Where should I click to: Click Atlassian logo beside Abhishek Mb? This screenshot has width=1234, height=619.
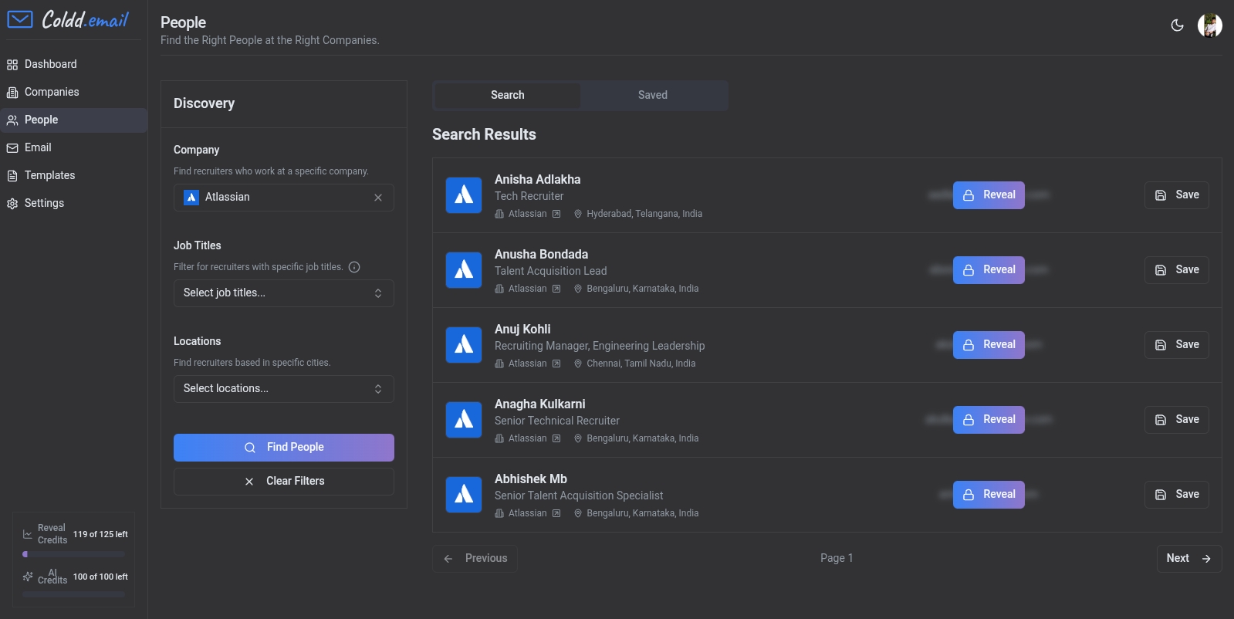(464, 495)
